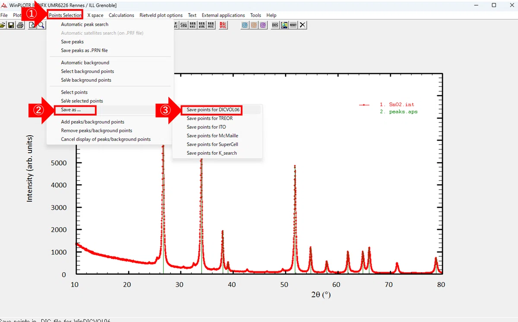This screenshot has width=518, height=322.
Task: Choose Add peaks/background points
Action: tap(92, 122)
